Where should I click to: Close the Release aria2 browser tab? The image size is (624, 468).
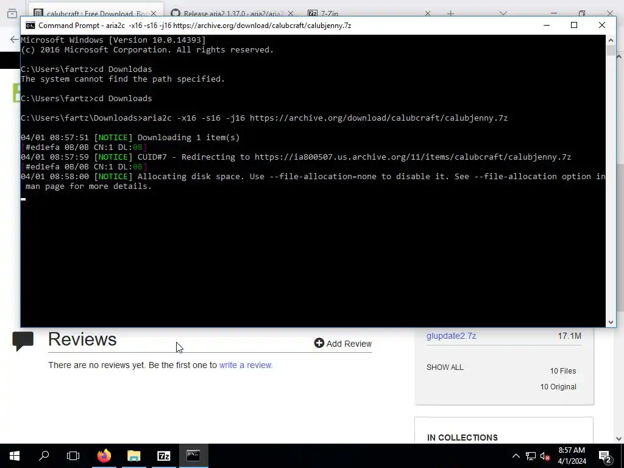coord(291,13)
